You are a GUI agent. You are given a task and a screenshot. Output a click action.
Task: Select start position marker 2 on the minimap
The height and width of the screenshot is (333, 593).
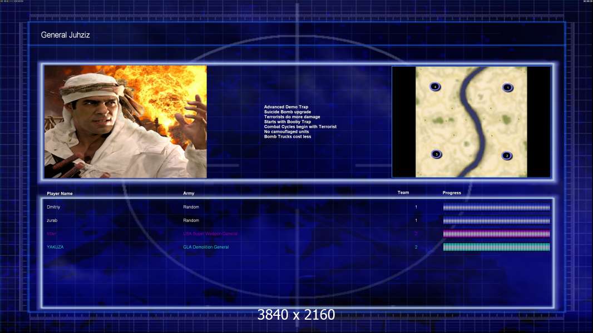point(507,156)
